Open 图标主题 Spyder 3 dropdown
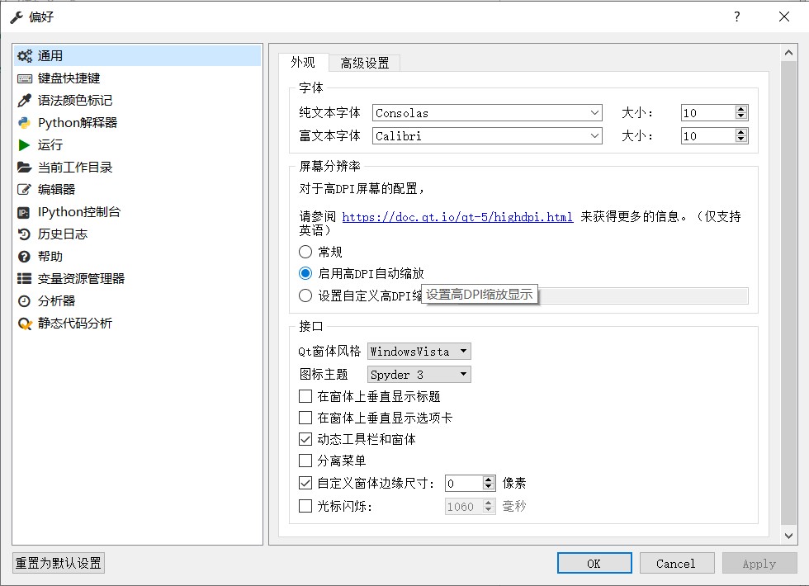809x586 pixels. (x=419, y=375)
